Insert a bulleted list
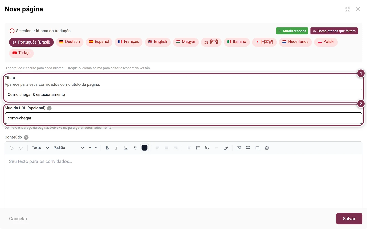Image resolution: width=367 pixels, height=229 pixels. [x=189, y=148]
